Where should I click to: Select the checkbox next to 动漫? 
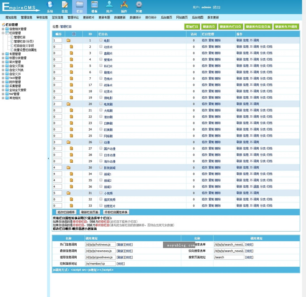tap(101, 142)
